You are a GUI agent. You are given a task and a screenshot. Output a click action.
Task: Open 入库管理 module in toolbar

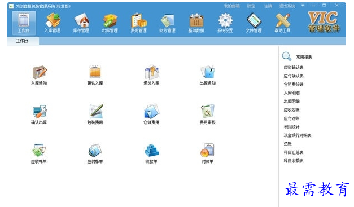point(53,23)
